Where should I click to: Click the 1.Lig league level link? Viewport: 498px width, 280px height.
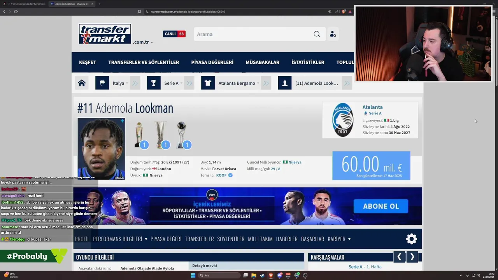[x=394, y=121]
